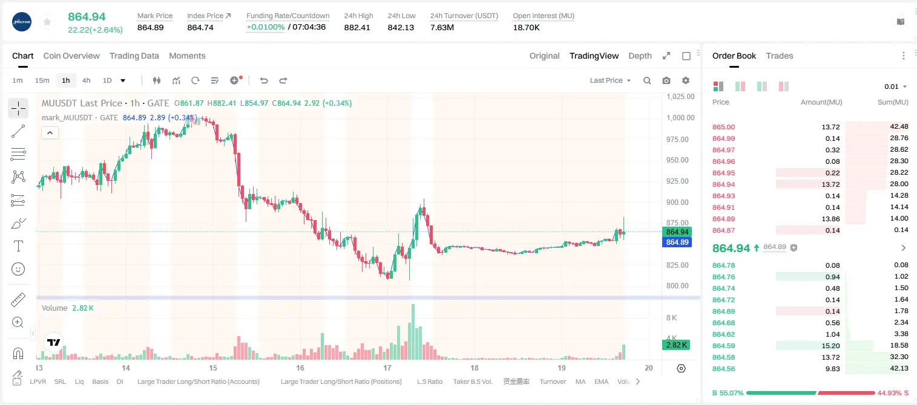Image resolution: width=917 pixels, height=405 pixels.
Task: Select the trend line drawing tool
Action: point(18,131)
